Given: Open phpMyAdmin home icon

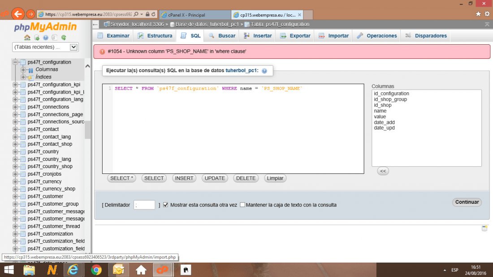Looking at the screenshot, I should coord(27,38).
